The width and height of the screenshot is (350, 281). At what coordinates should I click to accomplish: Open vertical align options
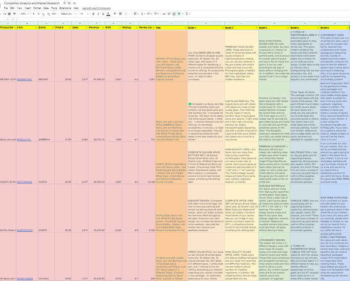click(143, 14)
